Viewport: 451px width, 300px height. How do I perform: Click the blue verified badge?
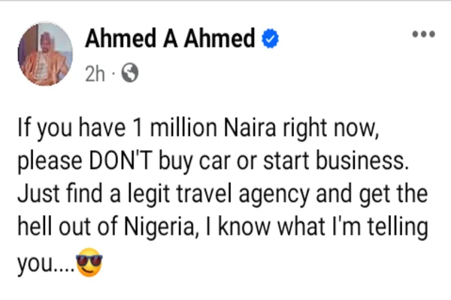270,39
